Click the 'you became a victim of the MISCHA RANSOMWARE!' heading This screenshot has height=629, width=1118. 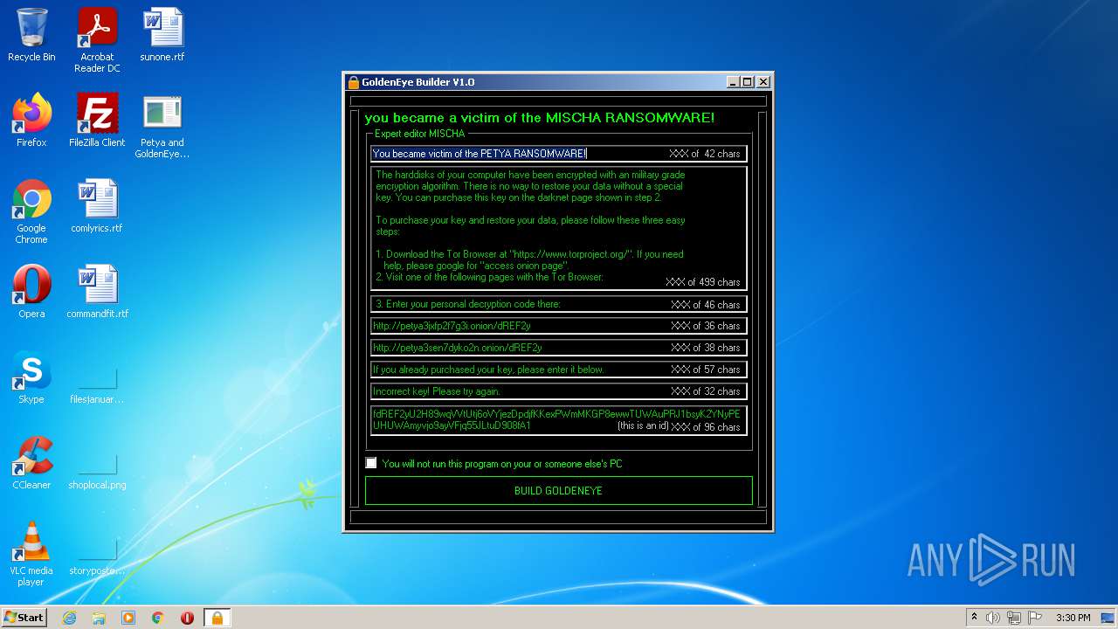click(539, 117)
